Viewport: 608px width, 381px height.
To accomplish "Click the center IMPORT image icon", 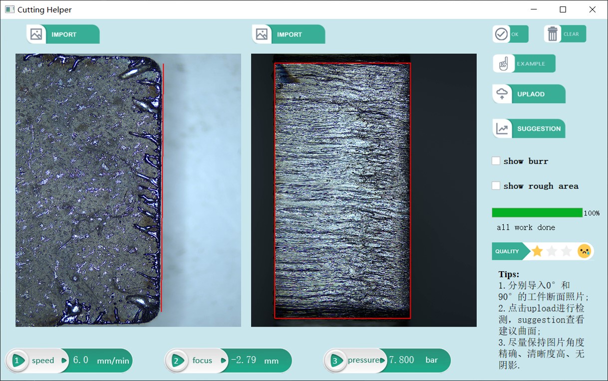I will click(x=262, y=34).
